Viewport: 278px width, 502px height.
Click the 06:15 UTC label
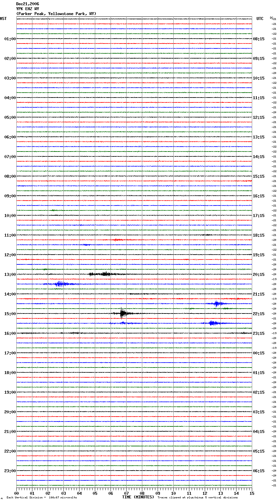(259, 471)
